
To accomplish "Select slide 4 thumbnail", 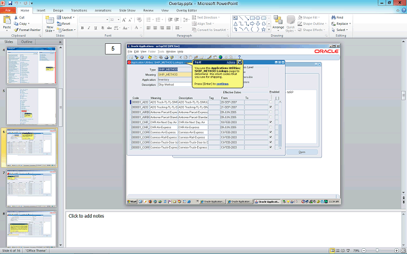I will click(31, 65).
